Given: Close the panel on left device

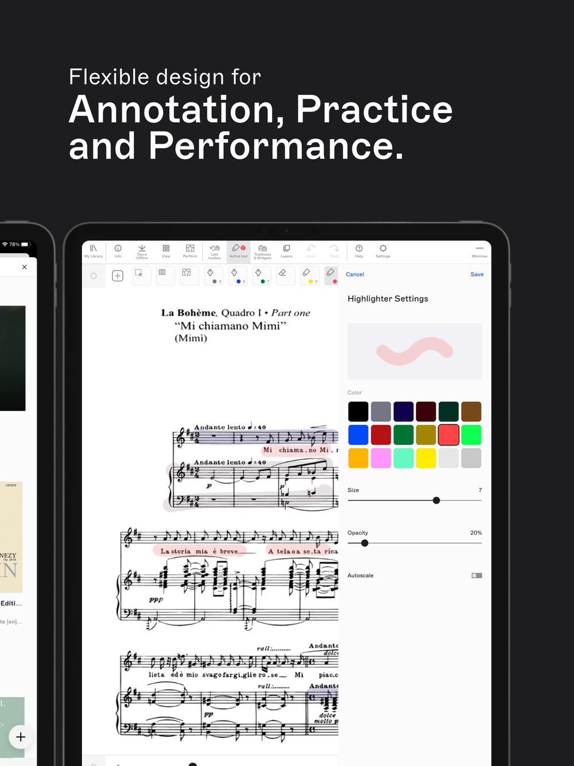Looking at the screenshot, I should coord(24,267).
